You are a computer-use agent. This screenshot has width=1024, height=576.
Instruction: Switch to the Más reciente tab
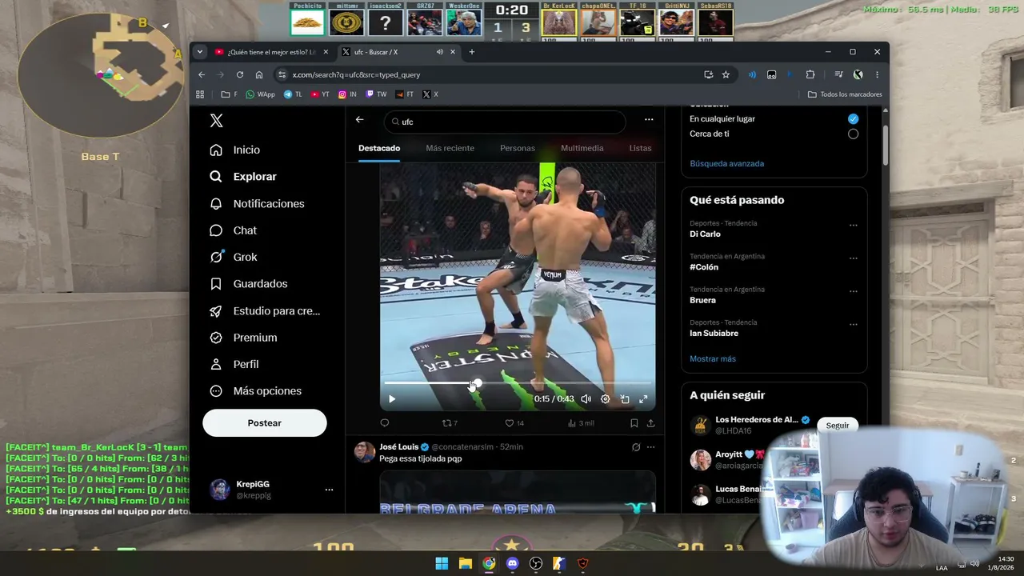[x=450, y=148]
